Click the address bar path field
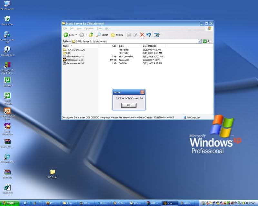This screenshot has width=258, height=206. (135, 41)
